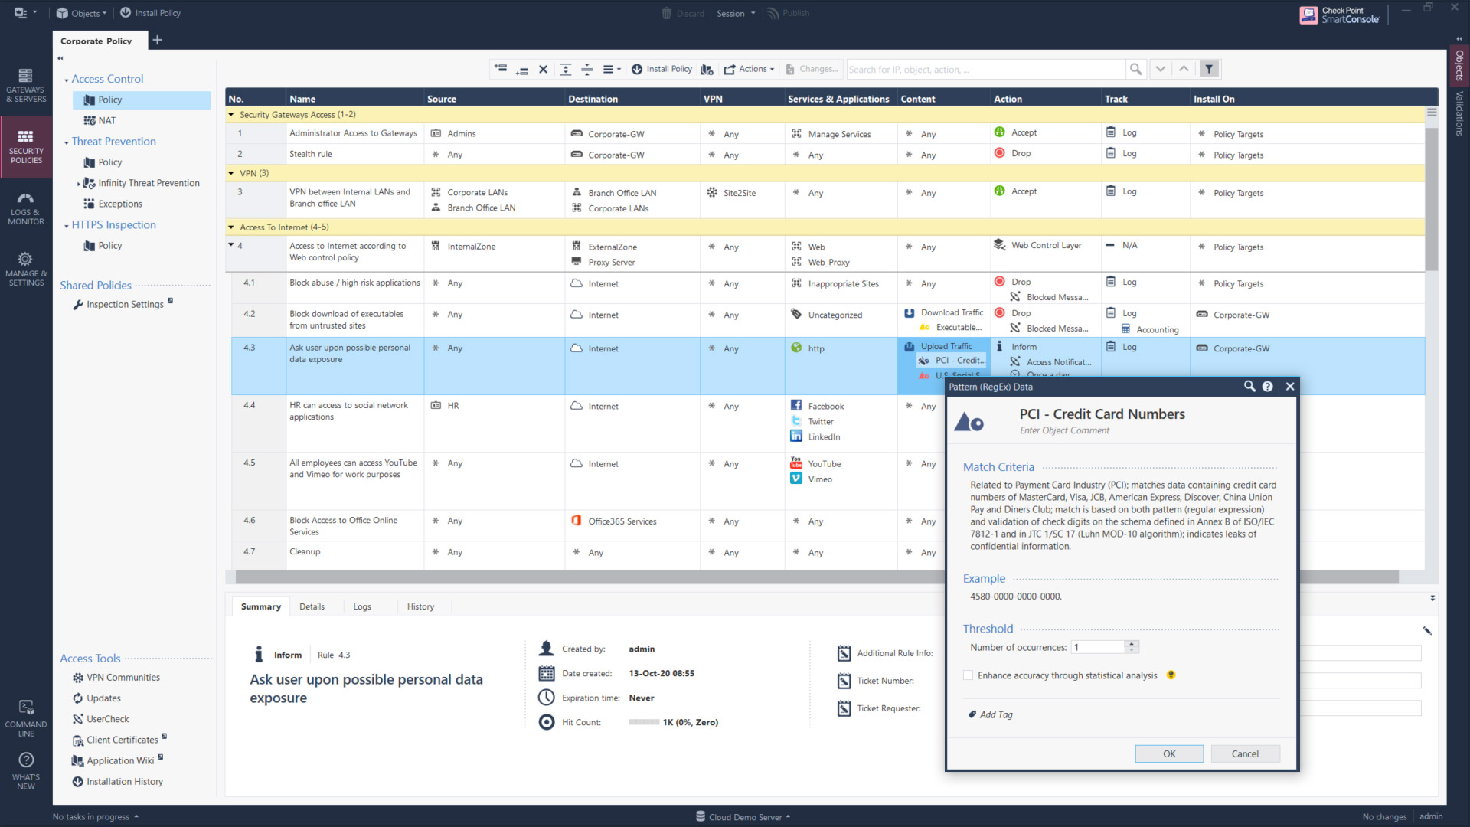Screen dimensions: 1470x827
Task: Click the delete rule X toolbar icon
Action: click(543, 69)
